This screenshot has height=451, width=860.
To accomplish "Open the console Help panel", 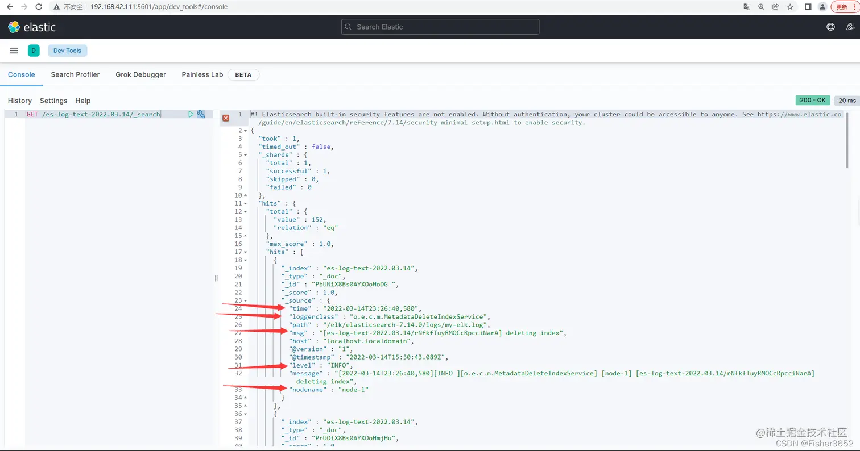I will [83, 101].
